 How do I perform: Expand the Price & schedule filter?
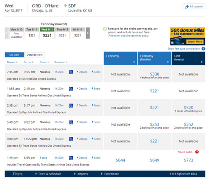48,174
